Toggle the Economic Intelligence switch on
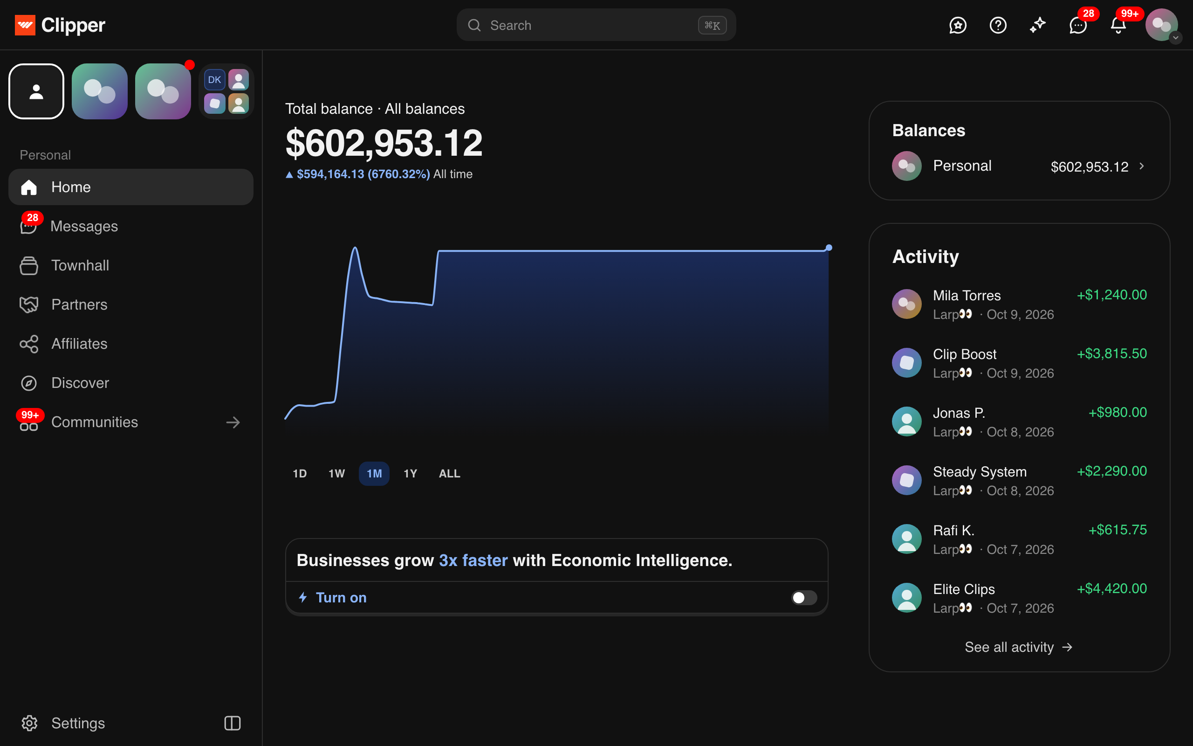The width and height of the screenshot is (1193, 746). point(804,597)
